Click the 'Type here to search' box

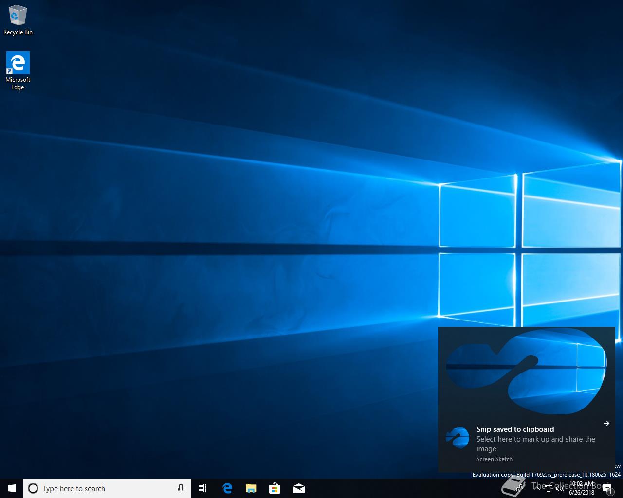click(x=107, y=488)
